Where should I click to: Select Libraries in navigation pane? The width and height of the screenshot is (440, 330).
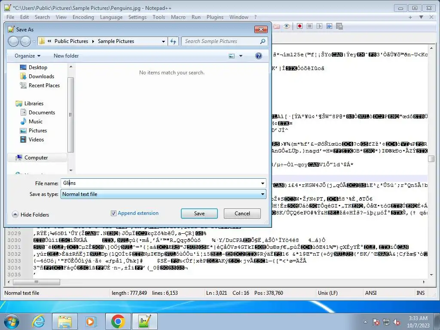click(x=34, y=104)
